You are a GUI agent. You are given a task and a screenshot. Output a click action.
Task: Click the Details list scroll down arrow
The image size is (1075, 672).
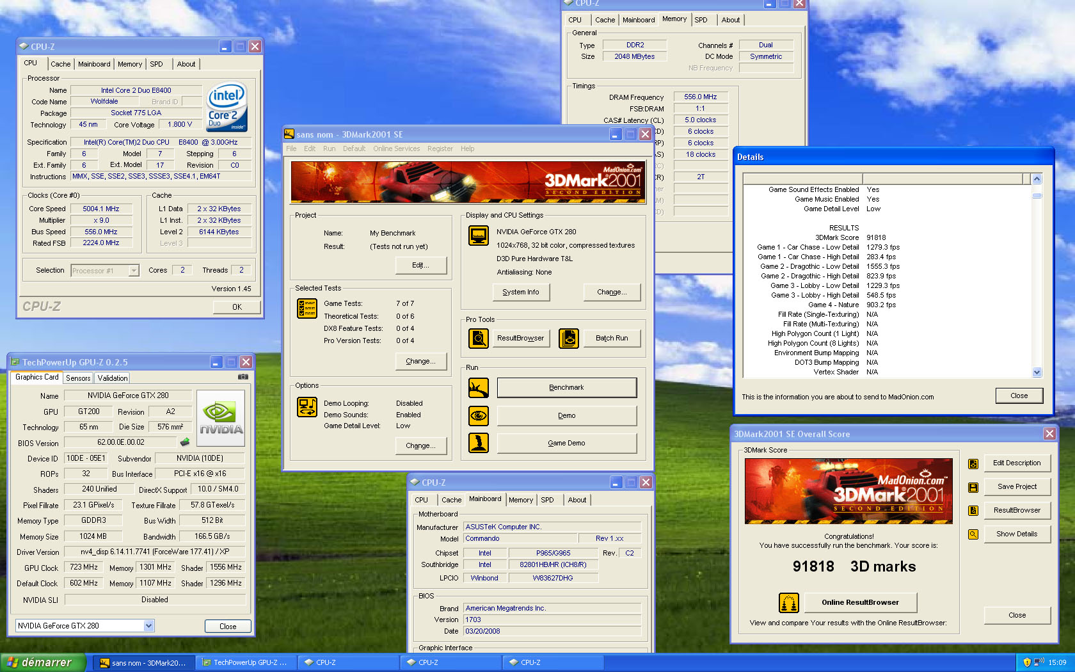tap(1037, 372)
